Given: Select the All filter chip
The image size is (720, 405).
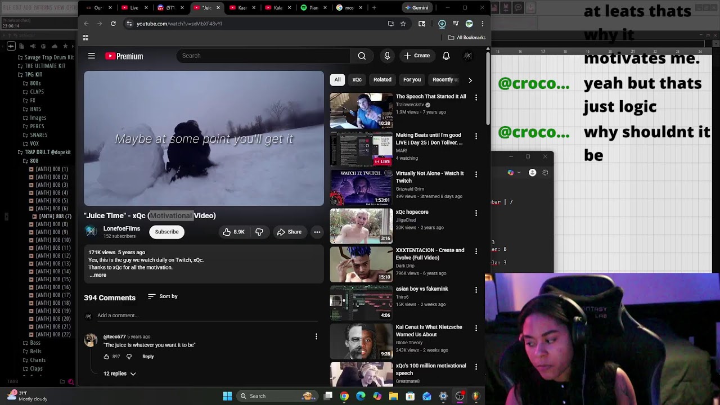Looking at the screenshot, I should click(337, 80).
